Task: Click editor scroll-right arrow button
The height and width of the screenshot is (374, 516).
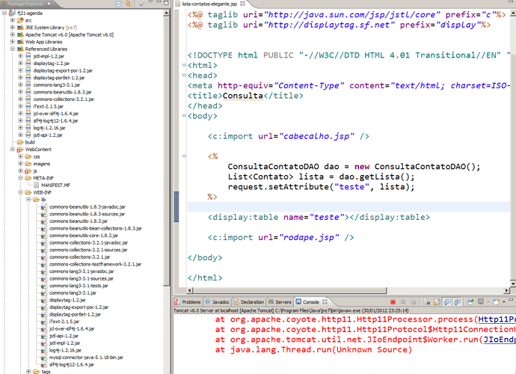Action: tap(507, 291)
